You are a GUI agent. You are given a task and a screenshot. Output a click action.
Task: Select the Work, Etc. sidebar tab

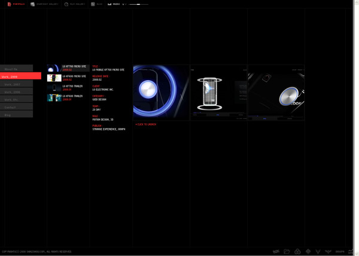tap(17, 99)
